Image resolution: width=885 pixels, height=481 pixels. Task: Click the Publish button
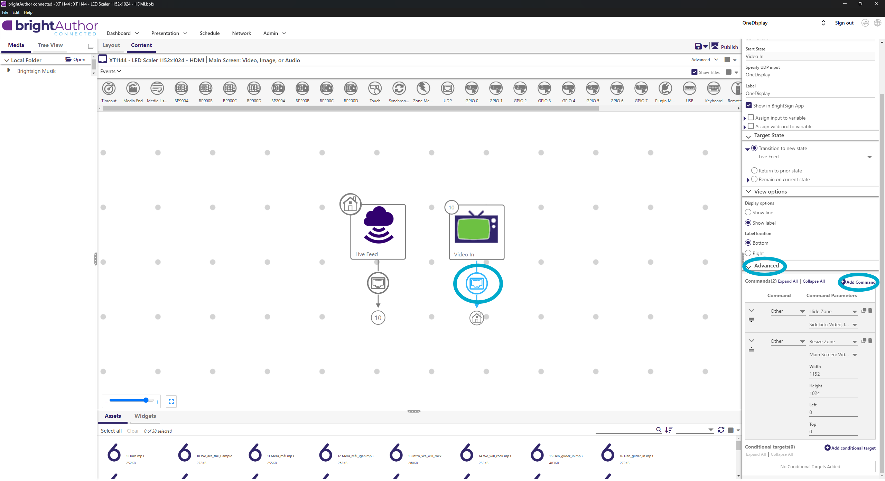pyautogui.click(x=725, y=47)
